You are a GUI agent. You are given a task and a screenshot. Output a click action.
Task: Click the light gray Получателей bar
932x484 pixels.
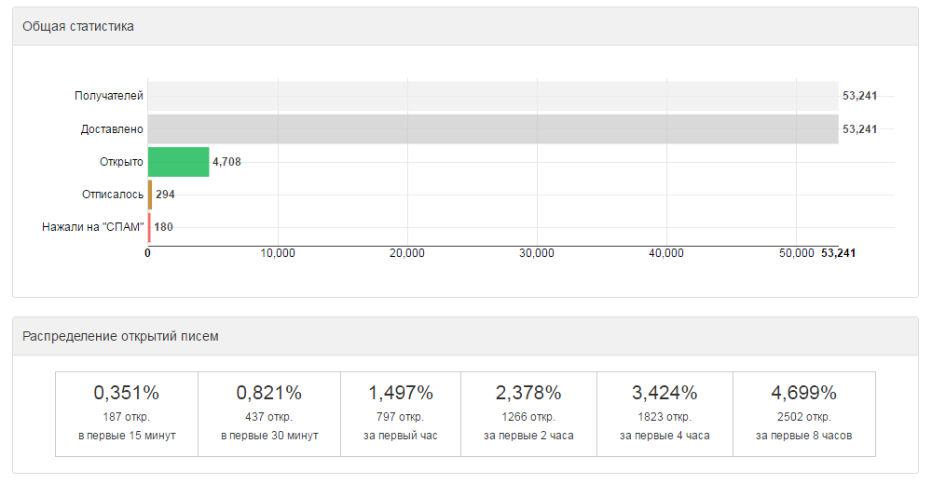(x=493, y=96)
